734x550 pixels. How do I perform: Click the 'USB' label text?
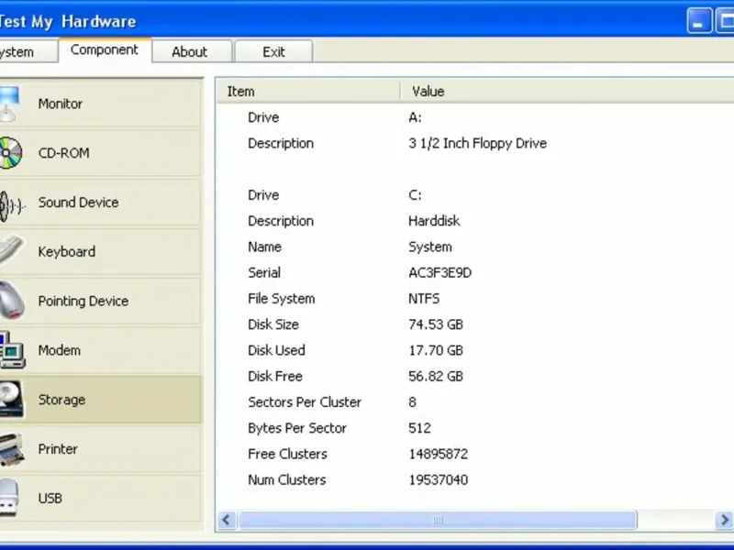[50, 499]
